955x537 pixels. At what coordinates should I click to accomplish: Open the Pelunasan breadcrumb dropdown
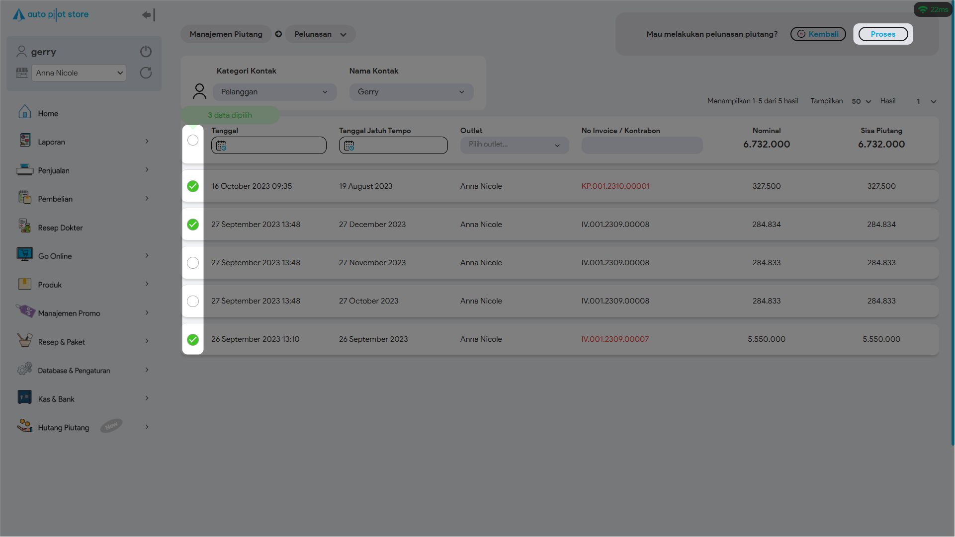(x=320, y=34)
